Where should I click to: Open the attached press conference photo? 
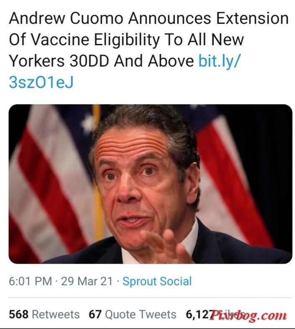tap(151, 184)
